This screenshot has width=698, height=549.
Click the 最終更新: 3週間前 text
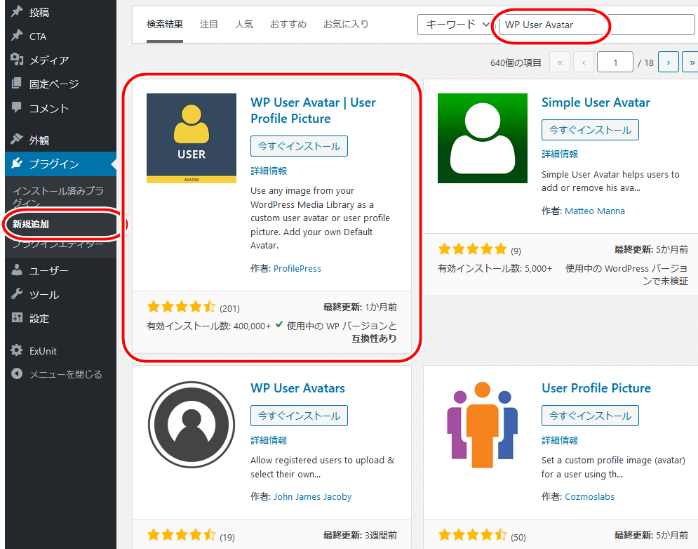coord(360,535)
